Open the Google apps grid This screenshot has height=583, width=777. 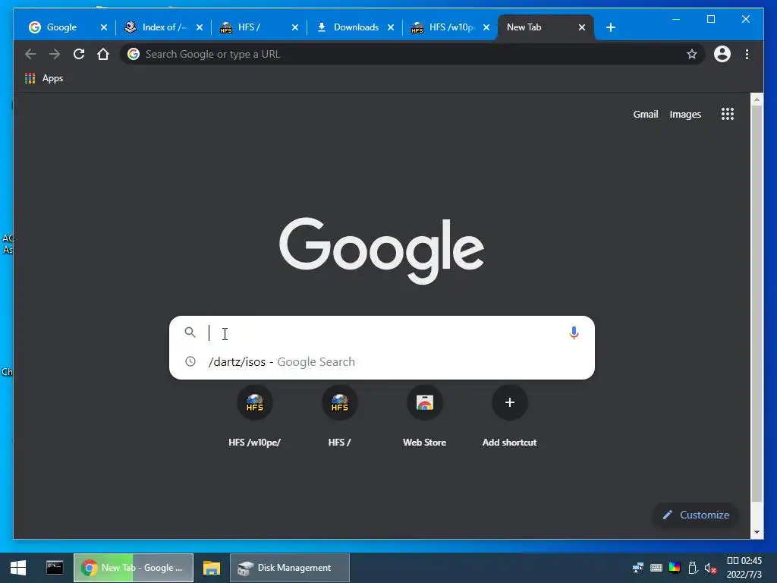(x=728, y=114)
